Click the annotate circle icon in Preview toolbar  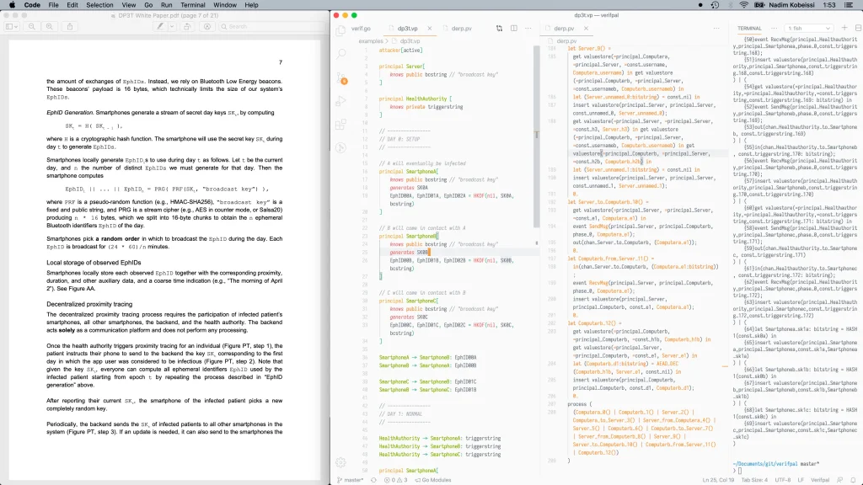coord(207,26)
